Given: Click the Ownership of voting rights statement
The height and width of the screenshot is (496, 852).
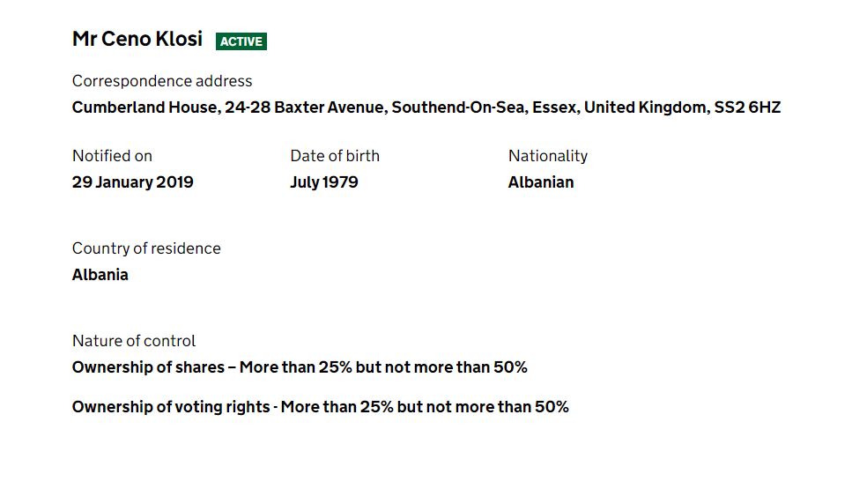Looking at the screenshot, I should 321,407.
